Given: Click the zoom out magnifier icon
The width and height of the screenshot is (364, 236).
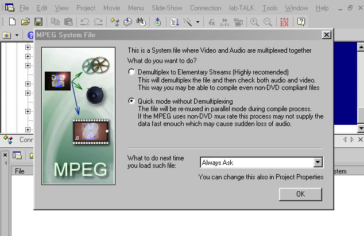Looking at the screenshot, I should [268, 22].
